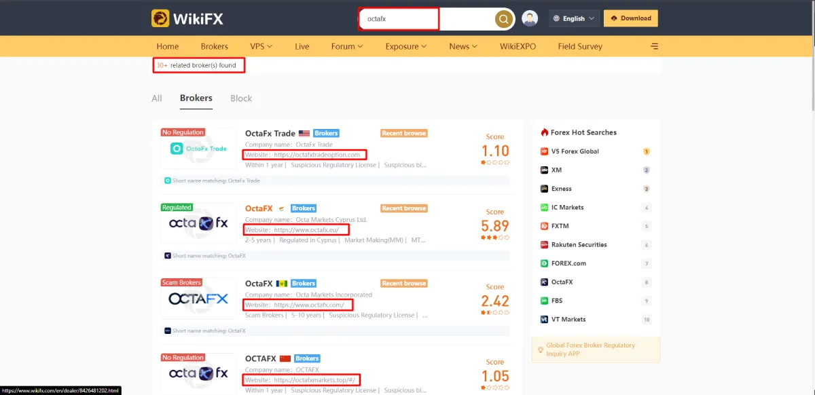Expand the English language dropdown
This screenshot has height=395, width=815.
[574, 18]
